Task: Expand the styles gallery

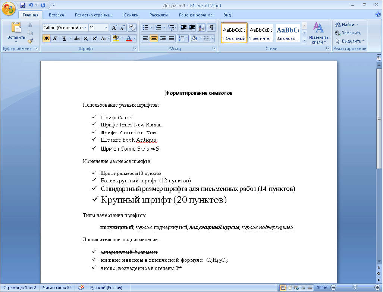Action: coord(305,40)
